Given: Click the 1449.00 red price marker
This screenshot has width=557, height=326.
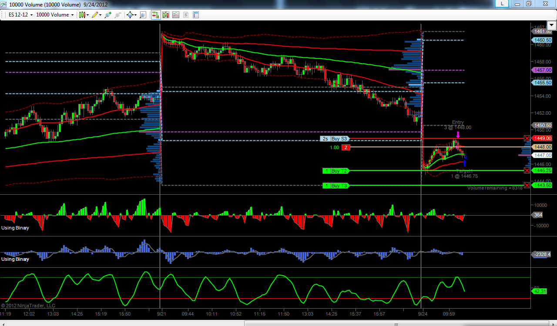Looking at the screenshot, I should pyautogui.click(x=541, y=139).
